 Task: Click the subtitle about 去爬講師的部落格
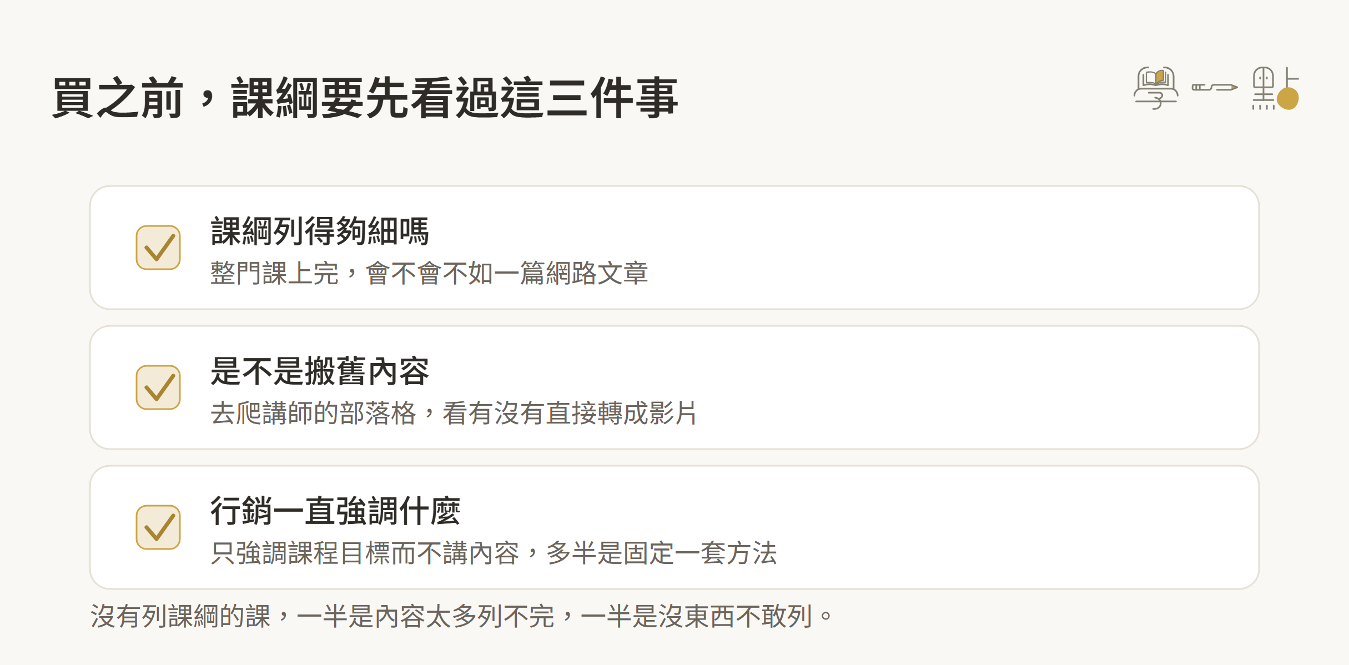coord(454,413)
